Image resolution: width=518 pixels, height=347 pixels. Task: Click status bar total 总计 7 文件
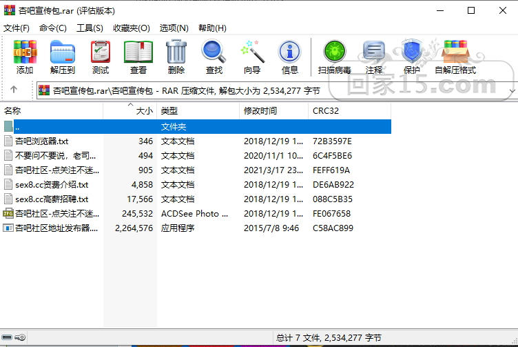(x=329, y=338)
